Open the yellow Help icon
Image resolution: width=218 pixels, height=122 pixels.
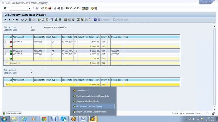pyautogui.click(x=92, y=8)
